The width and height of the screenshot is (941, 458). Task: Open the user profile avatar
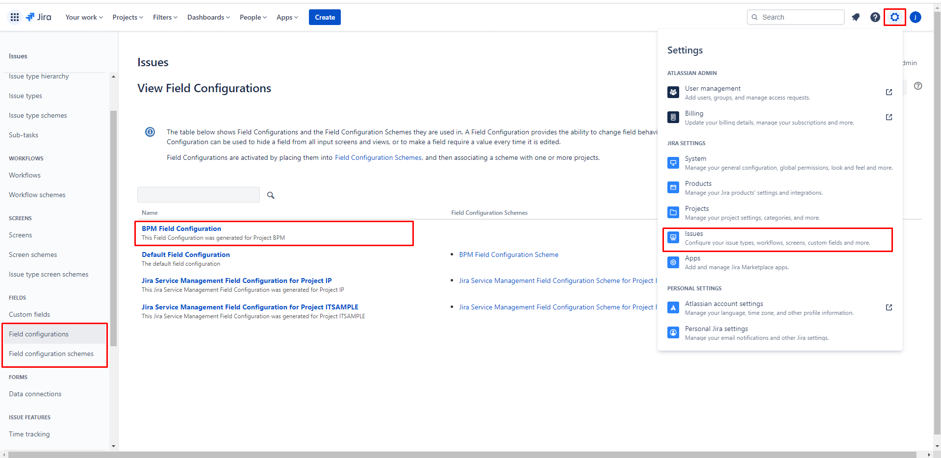[x=915, y=17]
